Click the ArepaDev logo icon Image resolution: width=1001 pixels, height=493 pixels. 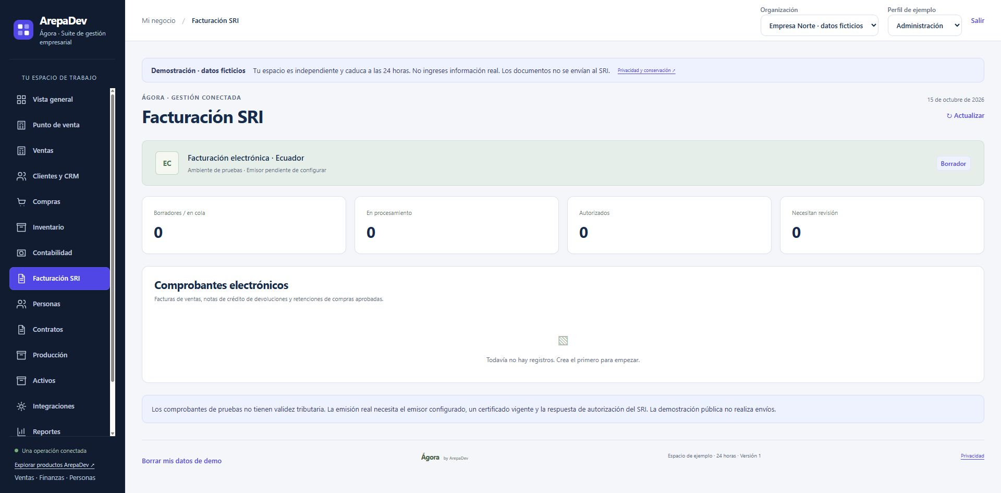tap(23, 30)
